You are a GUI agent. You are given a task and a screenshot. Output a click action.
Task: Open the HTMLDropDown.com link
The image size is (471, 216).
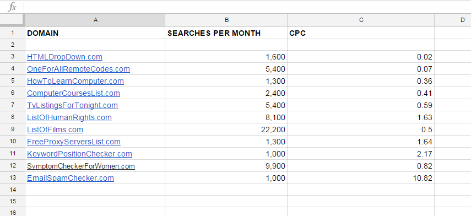[64, 57]
